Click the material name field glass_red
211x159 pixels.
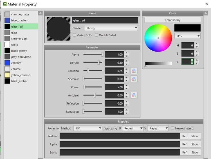click(105, 20)
